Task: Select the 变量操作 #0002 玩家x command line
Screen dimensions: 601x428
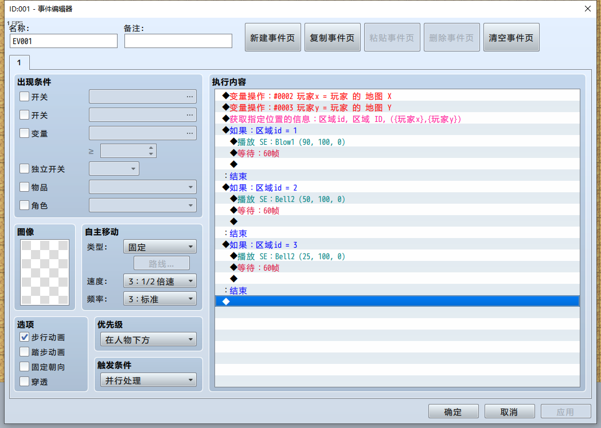Action: (x=397, y=96)
